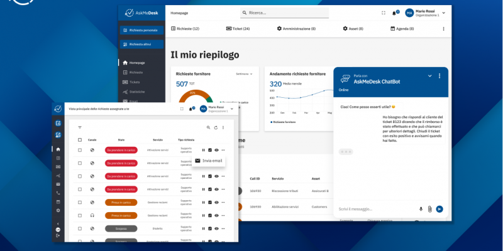Click the Richiesta personale button
Image resolution: width=503 pixels, height=251 pixels.
coord(141,30)
